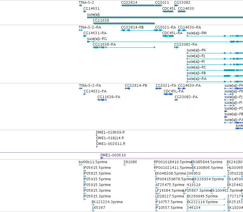This screenshot has width=243, height=212.
Task: Open transcript su(w[a])-RG label
Action: 97,39
